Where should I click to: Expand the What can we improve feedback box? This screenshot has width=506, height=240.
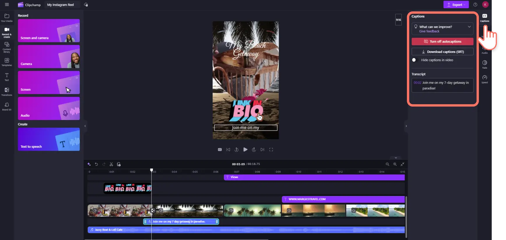click(x=469, y=27)
